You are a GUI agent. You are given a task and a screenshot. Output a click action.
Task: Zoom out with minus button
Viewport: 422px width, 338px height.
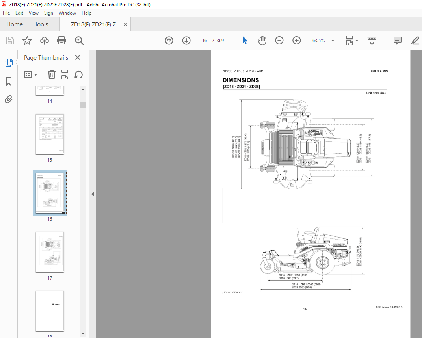[279, 41]
